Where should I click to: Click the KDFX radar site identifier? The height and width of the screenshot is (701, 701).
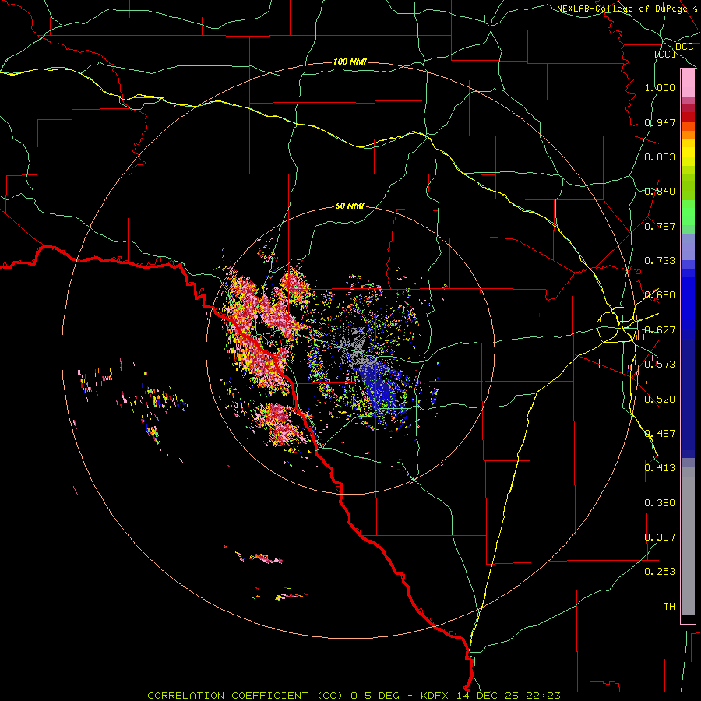[436, 696]
